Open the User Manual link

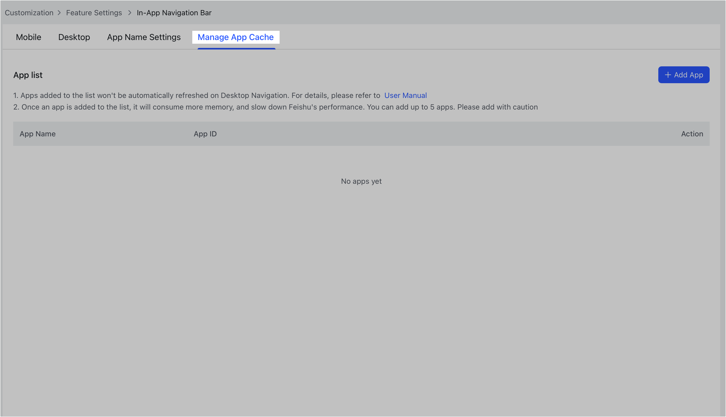coord(405,95)
